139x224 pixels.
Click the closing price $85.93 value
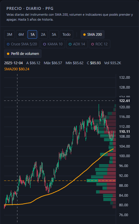[x=95, y=63]
